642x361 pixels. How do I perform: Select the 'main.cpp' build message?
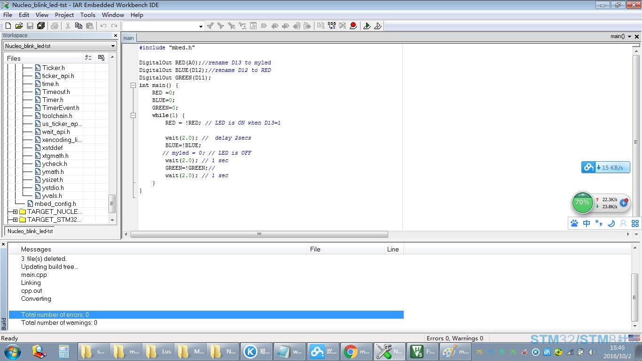tap(34, 275)
